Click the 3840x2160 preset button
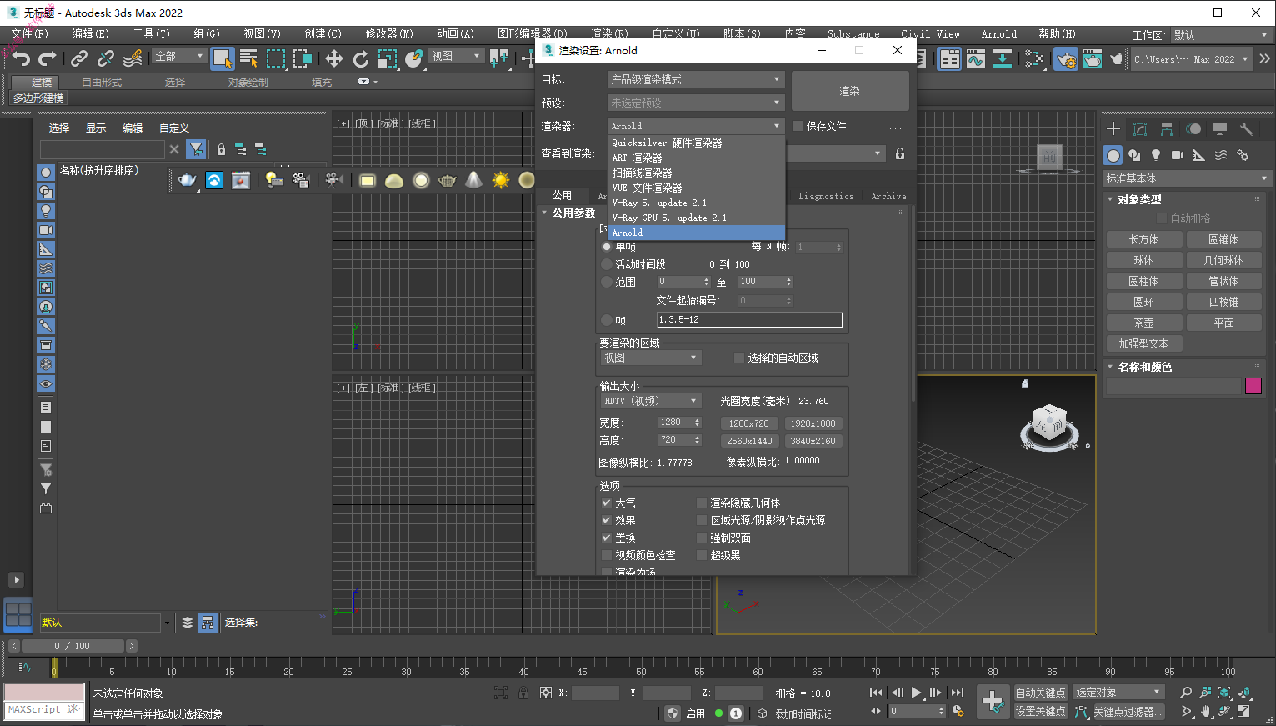This screenshot has width=1276, height=726. (x=813, y=441)
